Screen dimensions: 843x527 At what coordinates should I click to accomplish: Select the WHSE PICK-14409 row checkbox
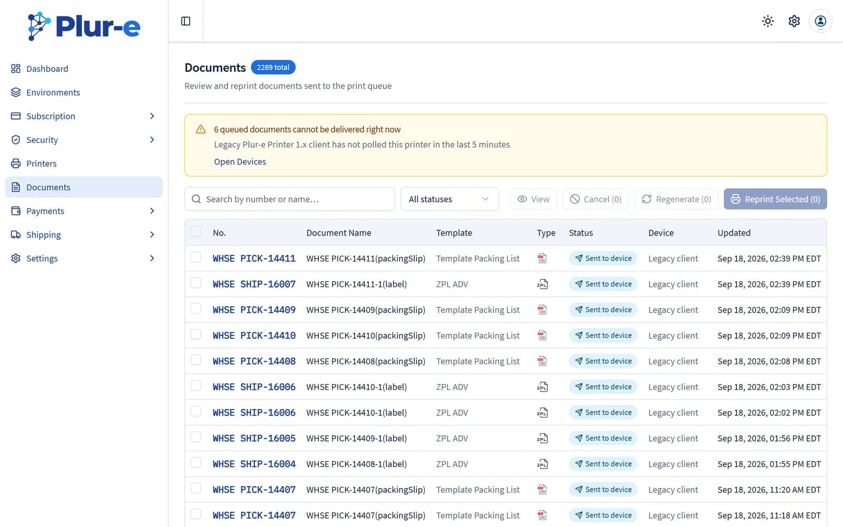coord(195,309)
